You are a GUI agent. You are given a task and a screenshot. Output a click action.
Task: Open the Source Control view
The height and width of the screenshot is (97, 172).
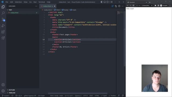click(3, 19)
